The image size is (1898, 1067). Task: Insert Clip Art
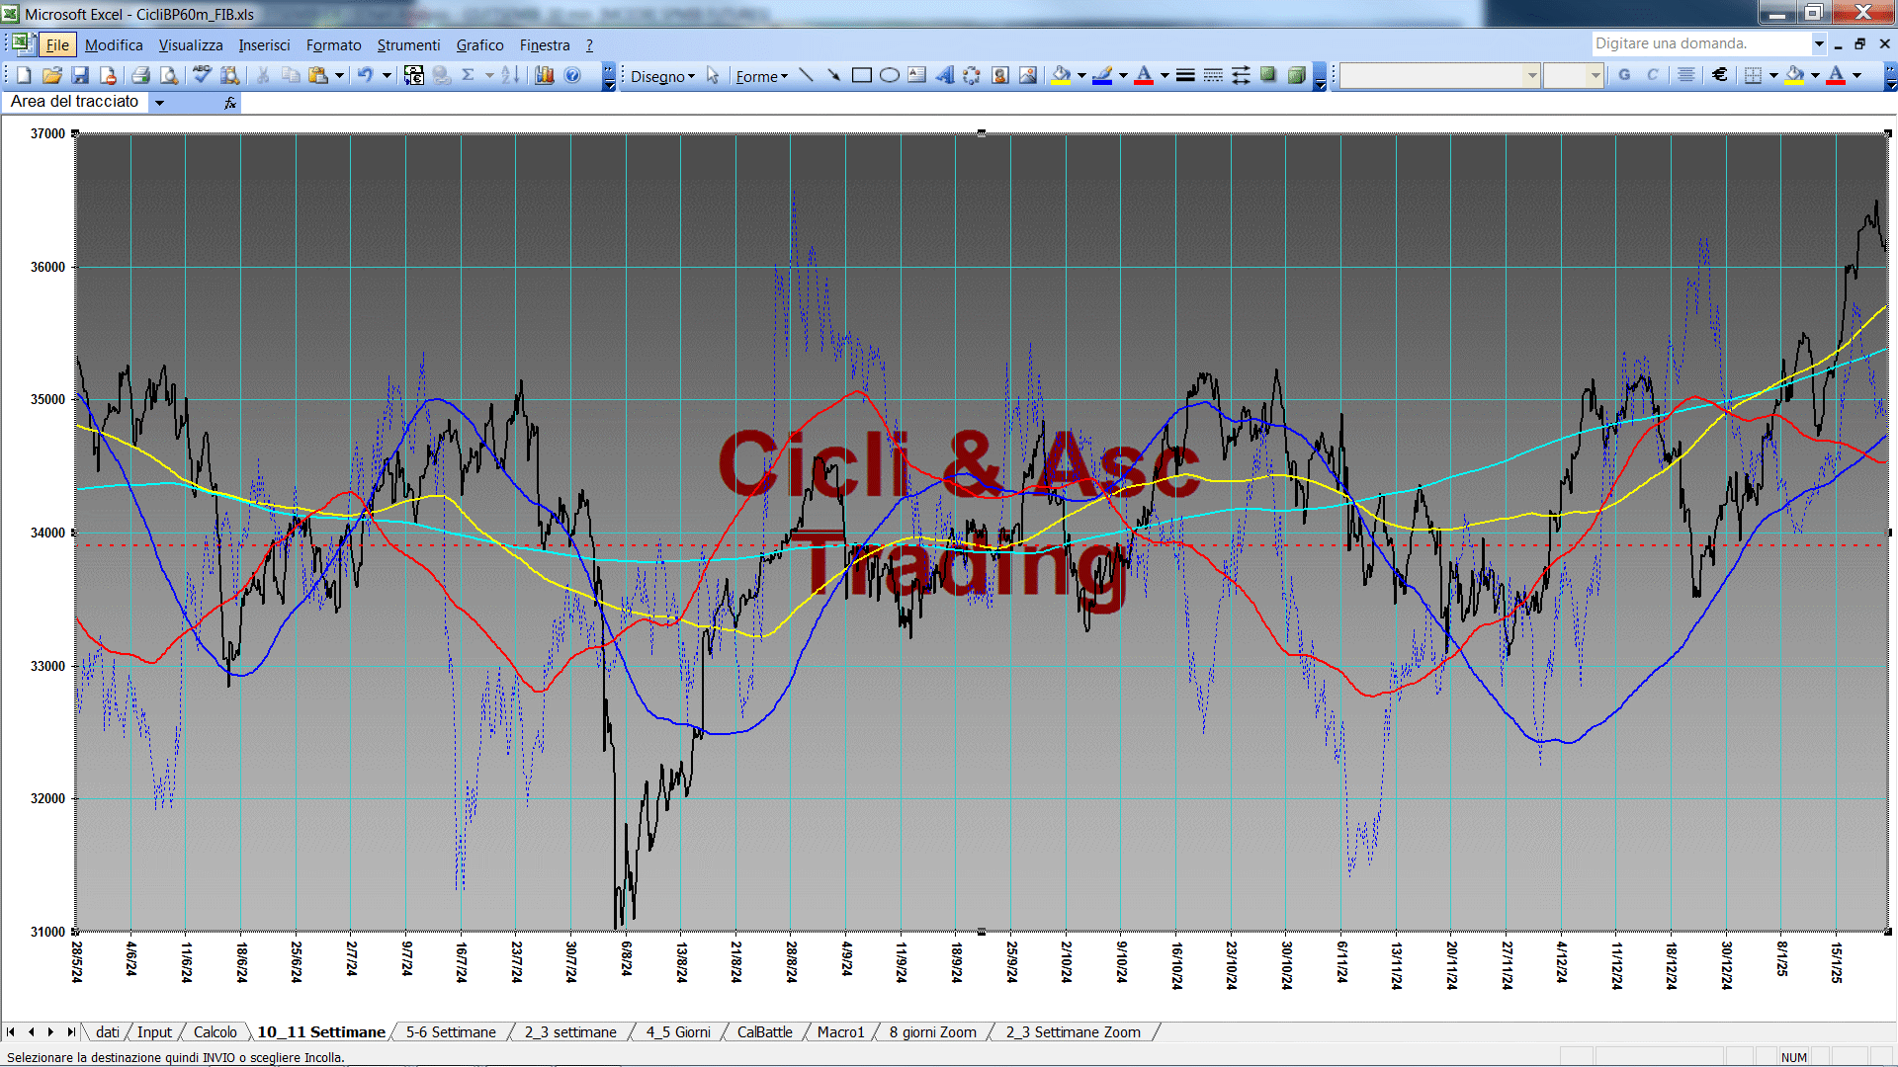[x=999, y=76]
